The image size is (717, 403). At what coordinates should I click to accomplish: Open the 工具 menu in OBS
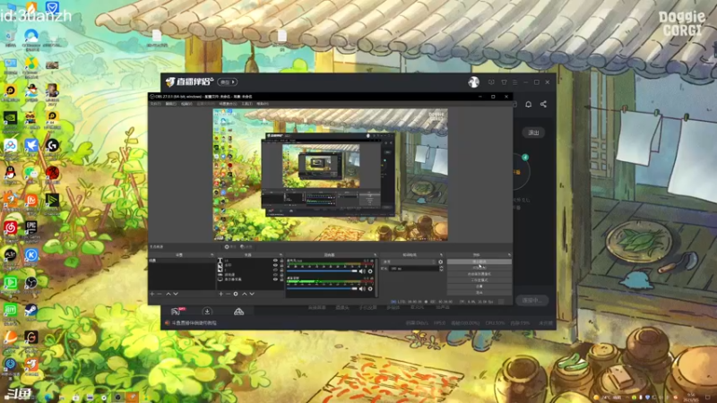[246, 104]
